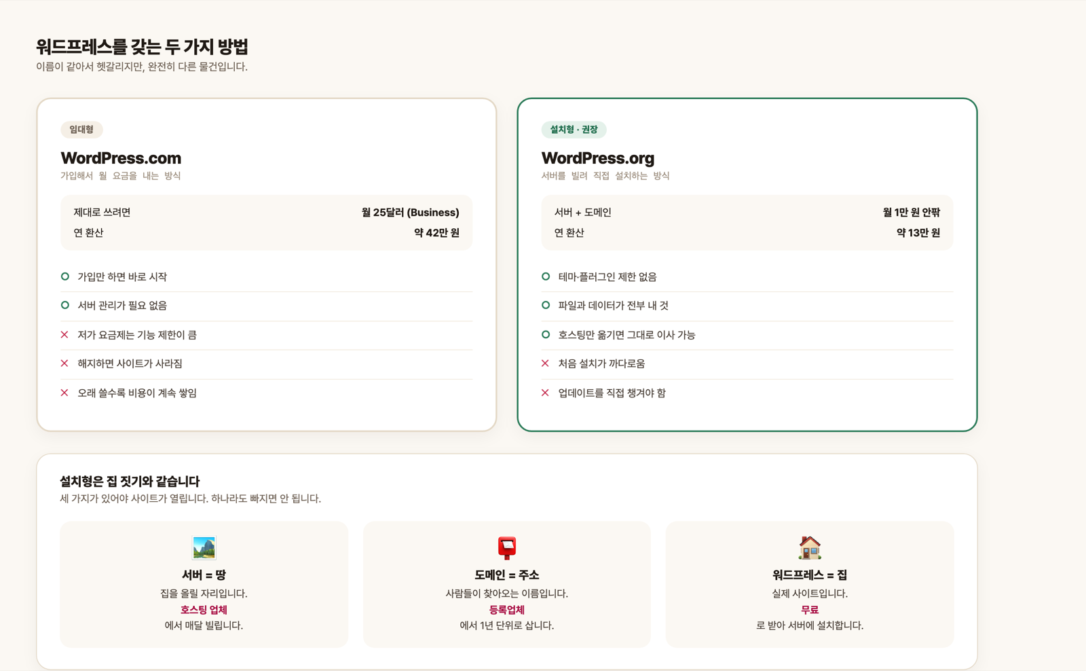This screenshot has width=1086, height=671.
Task: Click the value 약 42만 원
Action: coord(436,233)
